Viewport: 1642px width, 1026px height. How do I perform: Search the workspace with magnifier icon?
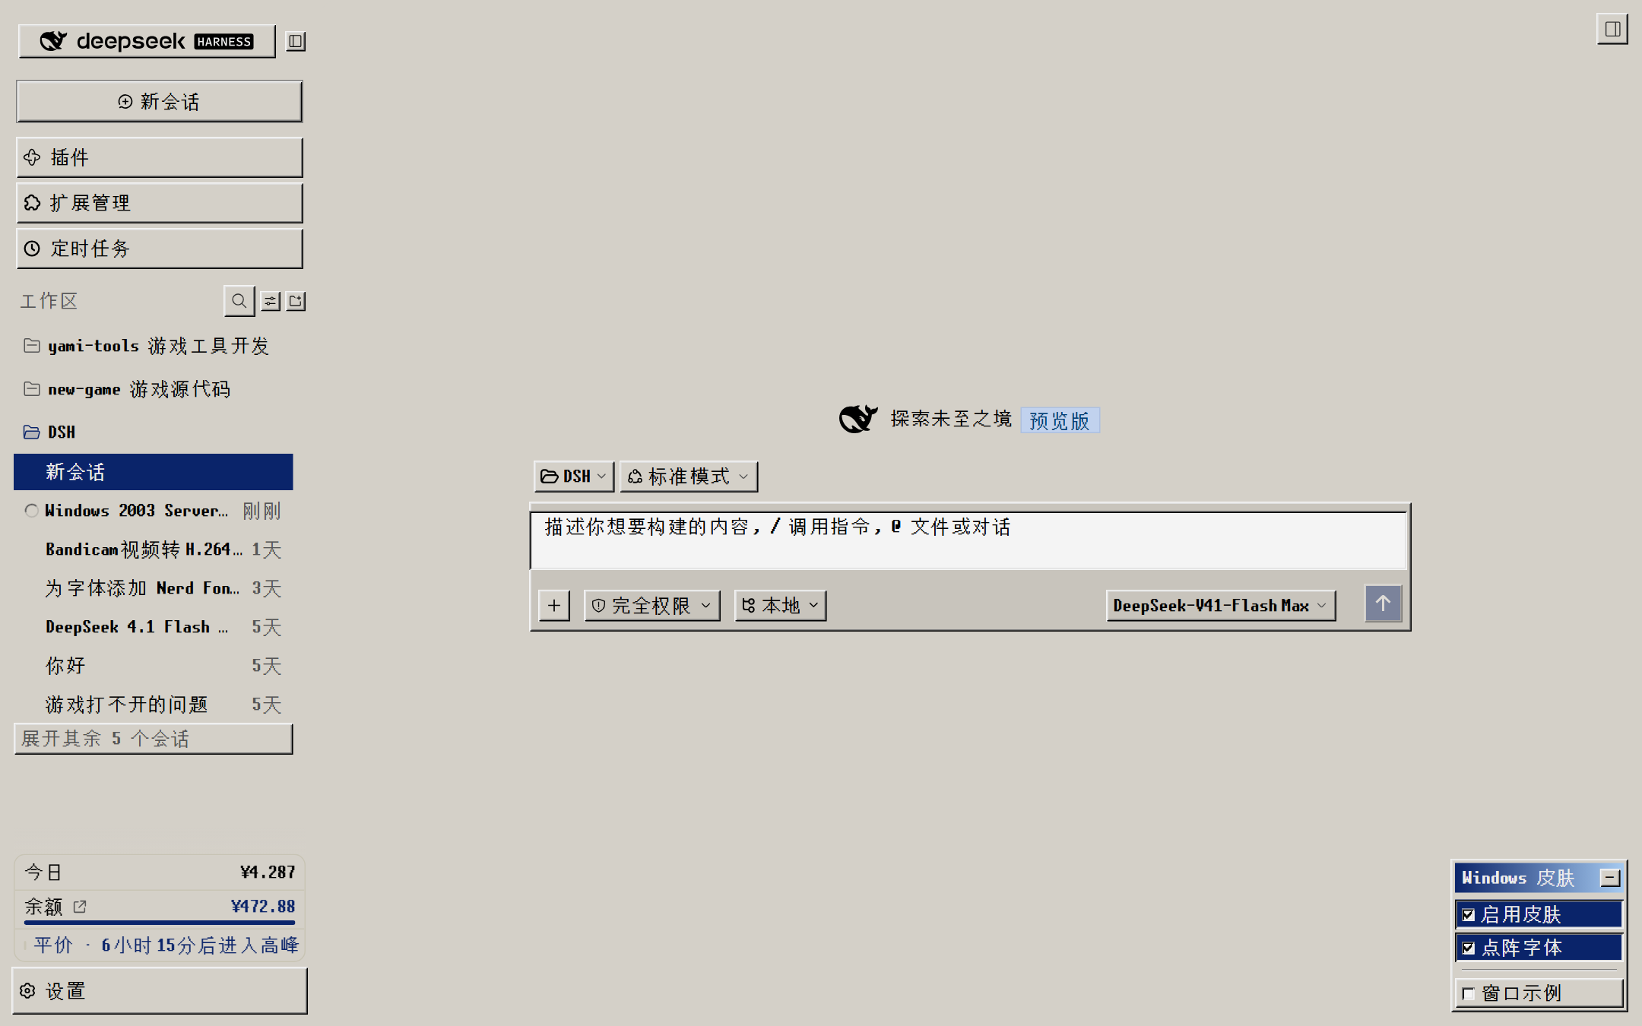click(x=239, y=301)
